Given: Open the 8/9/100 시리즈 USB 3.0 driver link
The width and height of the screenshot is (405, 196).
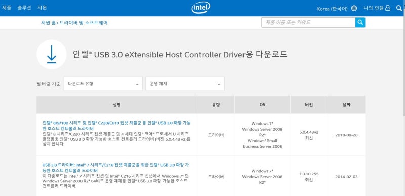Looking at the screenshot, I should [x=116, y=125].
